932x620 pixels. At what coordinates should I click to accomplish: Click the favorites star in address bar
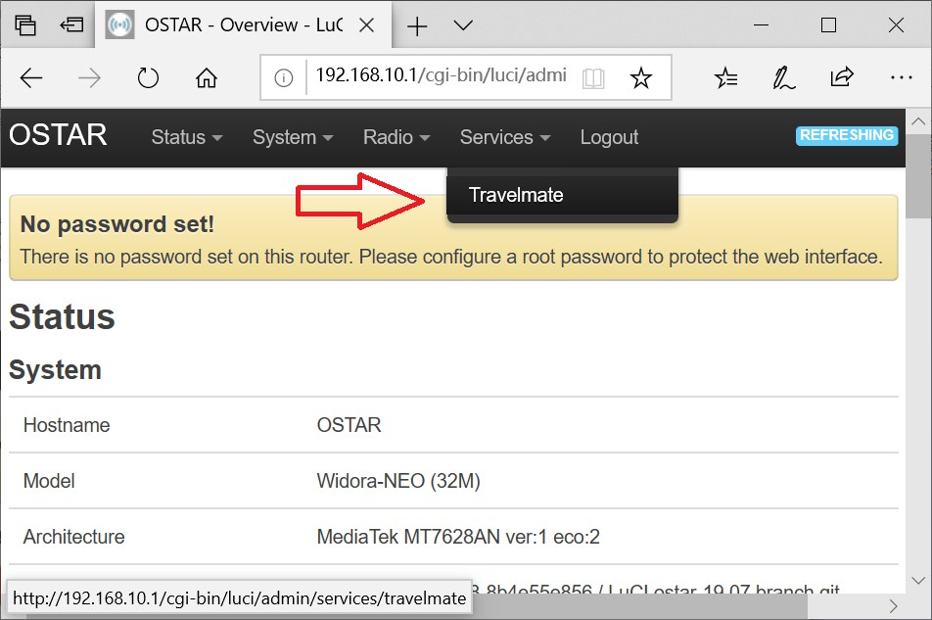coord(640,78)
